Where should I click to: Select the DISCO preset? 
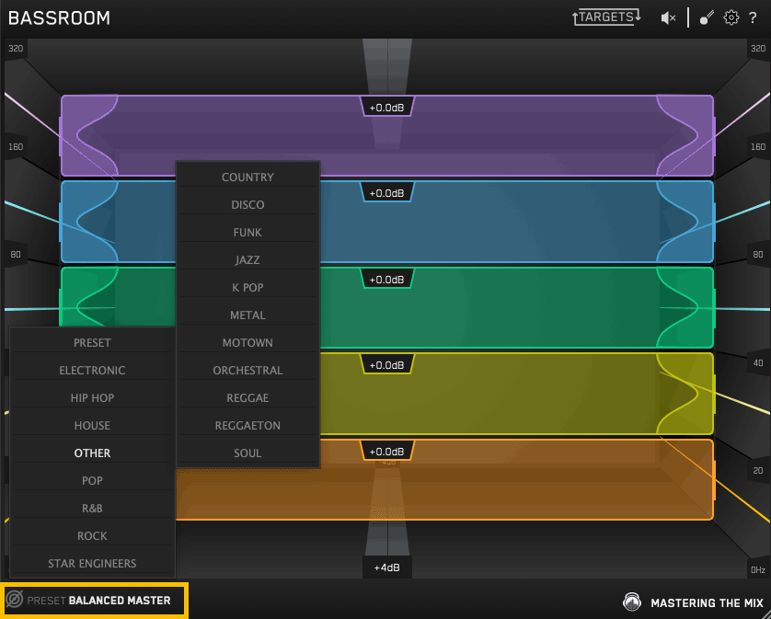247,204
